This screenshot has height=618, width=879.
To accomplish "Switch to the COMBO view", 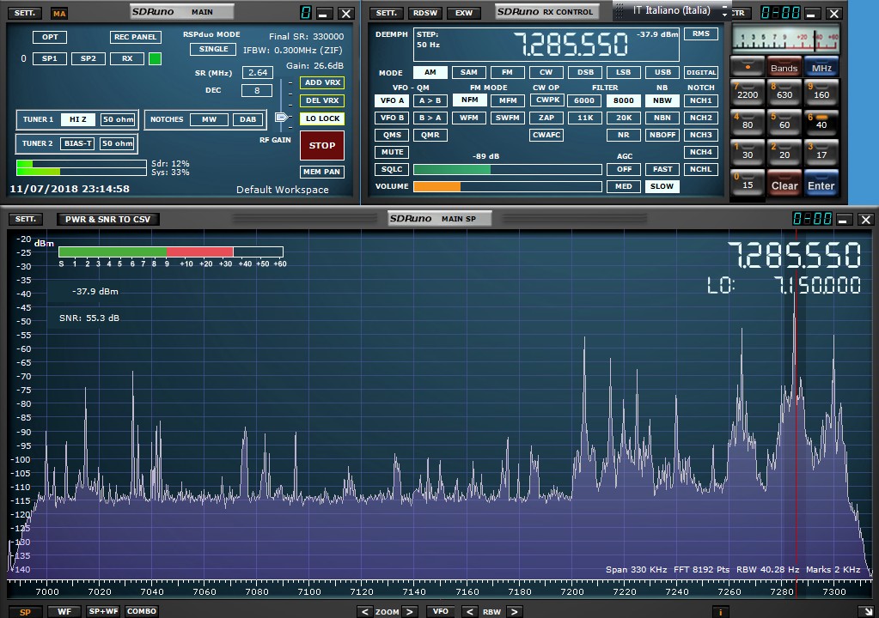I will [x=141, y=611].
